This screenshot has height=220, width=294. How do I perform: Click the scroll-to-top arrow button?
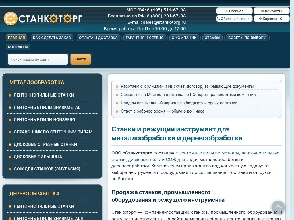(x=278, y=207)
